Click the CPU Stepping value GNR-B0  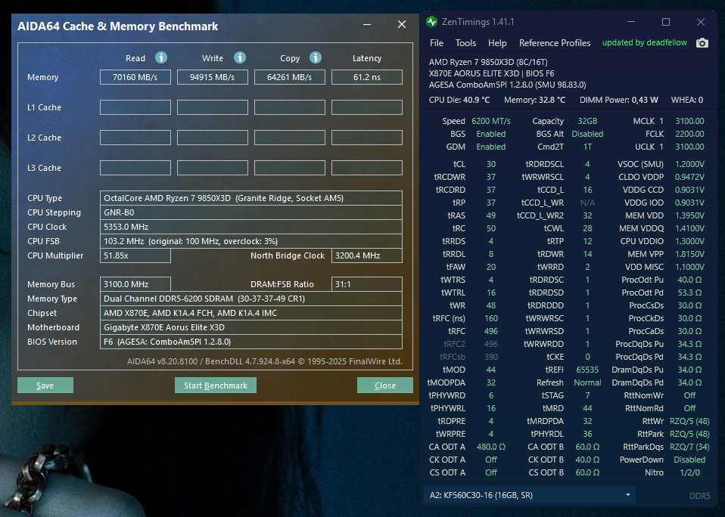pyautogui.click(x=251, y=212)
